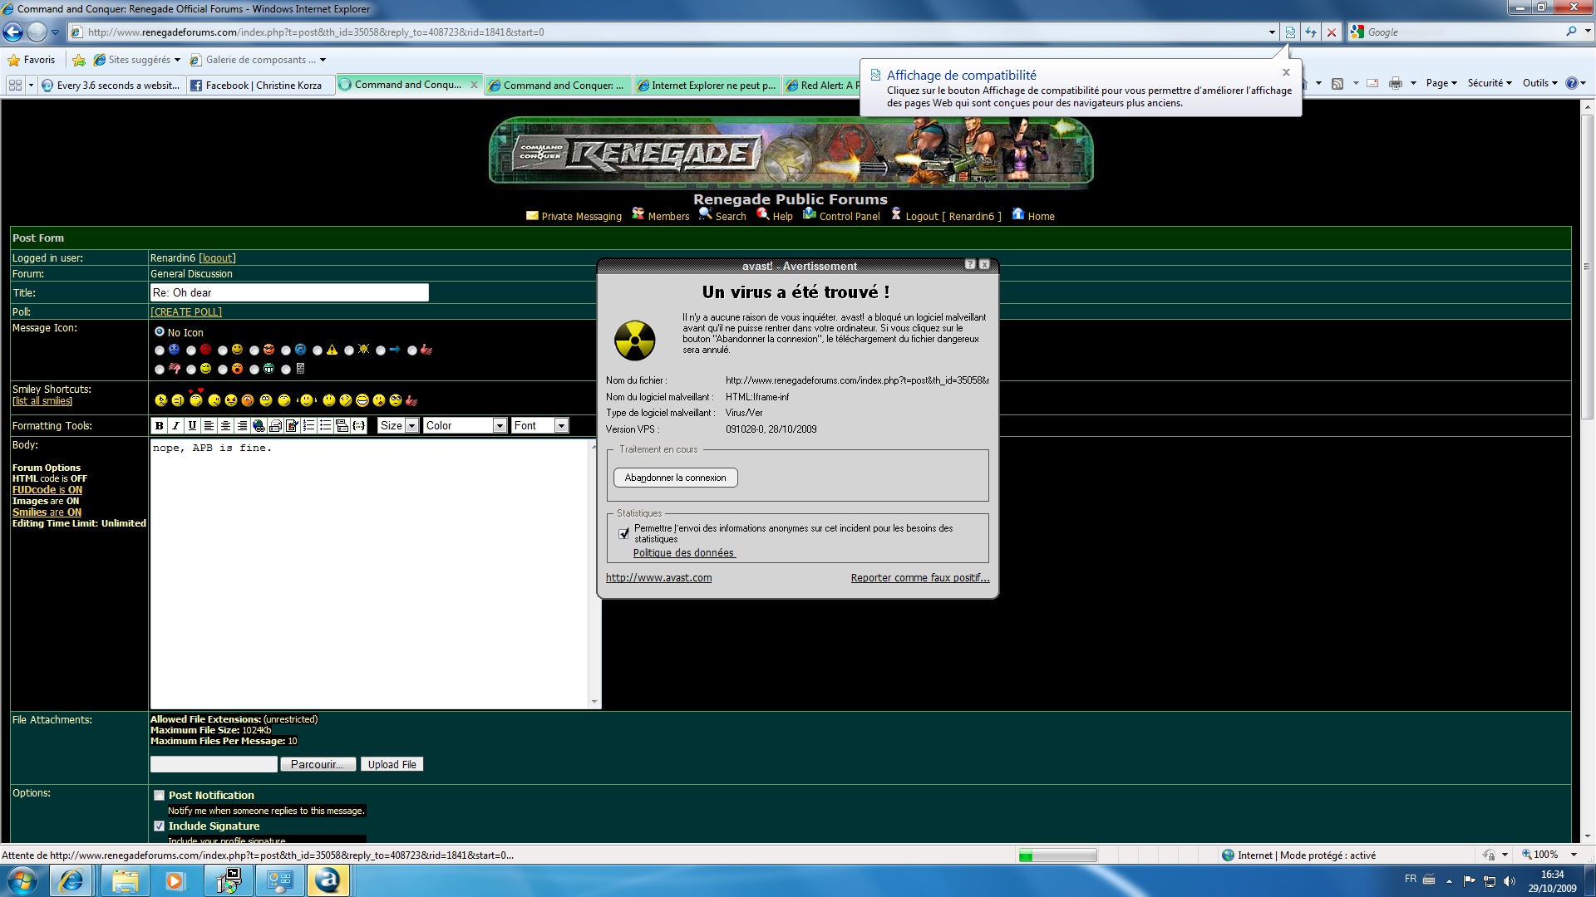Click the avast website link http://www.avast.com
The image size is (1596, 897).
point(658,577)
